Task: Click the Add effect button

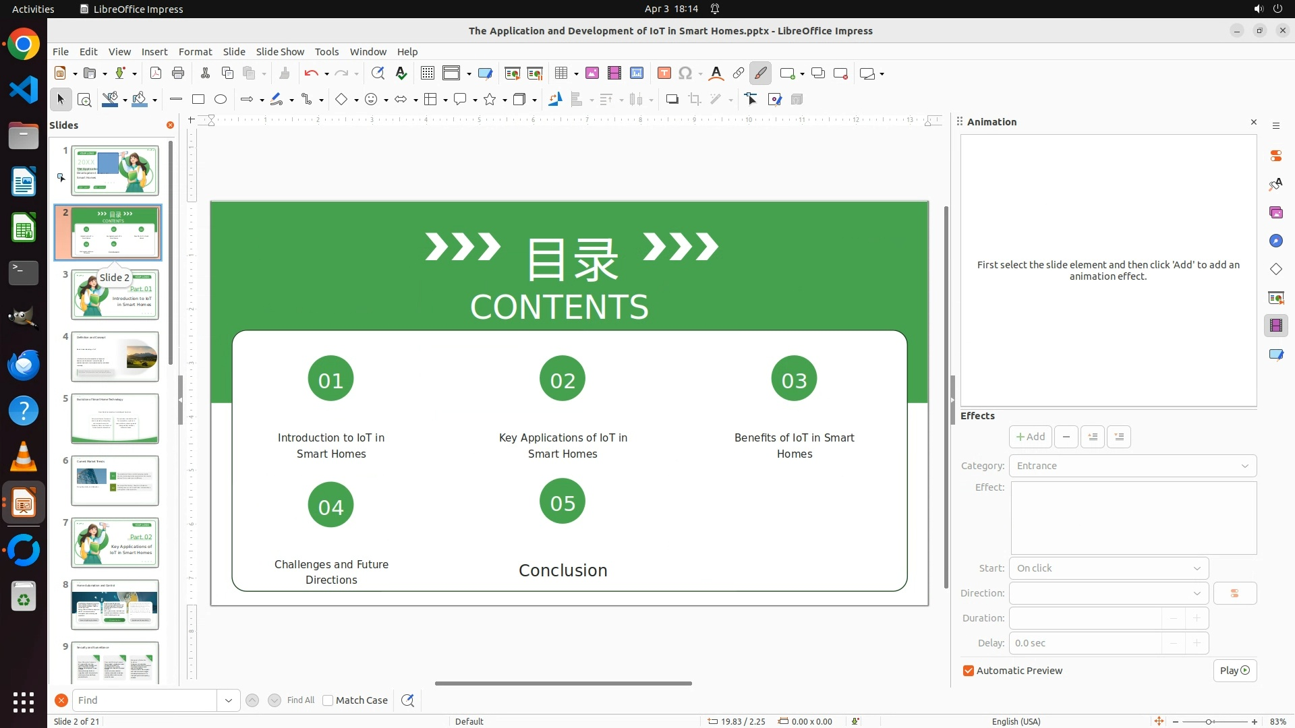Action: (x=1030, y=437)
